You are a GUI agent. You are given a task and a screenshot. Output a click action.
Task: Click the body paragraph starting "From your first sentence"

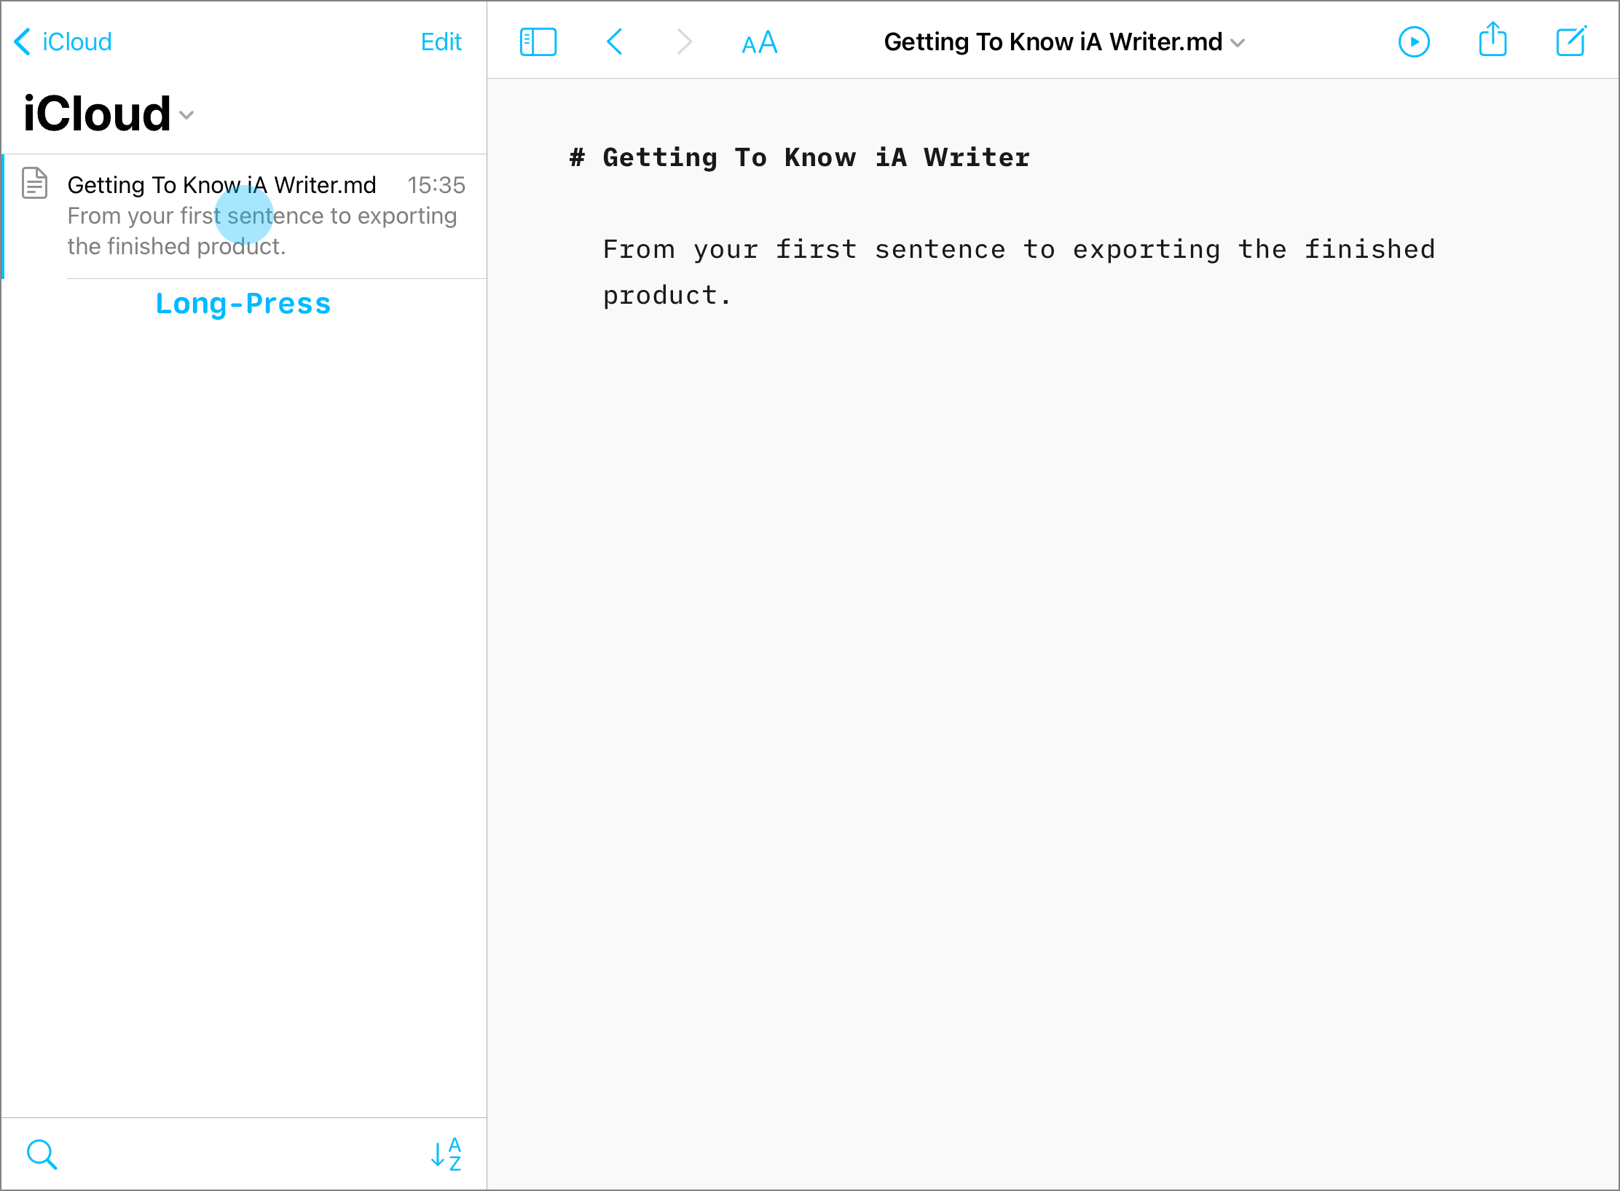pos(1018,272)
